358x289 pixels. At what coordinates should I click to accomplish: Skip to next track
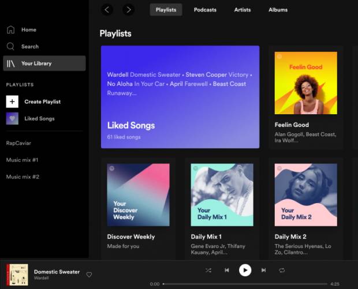(263, 271)
